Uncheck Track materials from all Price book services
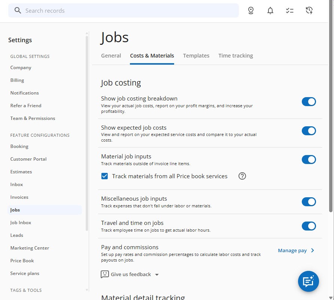The height and width of the screenshot is (300, 334). pos(104,176)
